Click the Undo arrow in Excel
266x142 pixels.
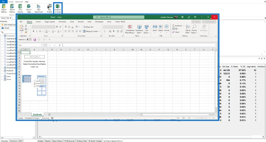pyautogui.click(x=39, y=40)
